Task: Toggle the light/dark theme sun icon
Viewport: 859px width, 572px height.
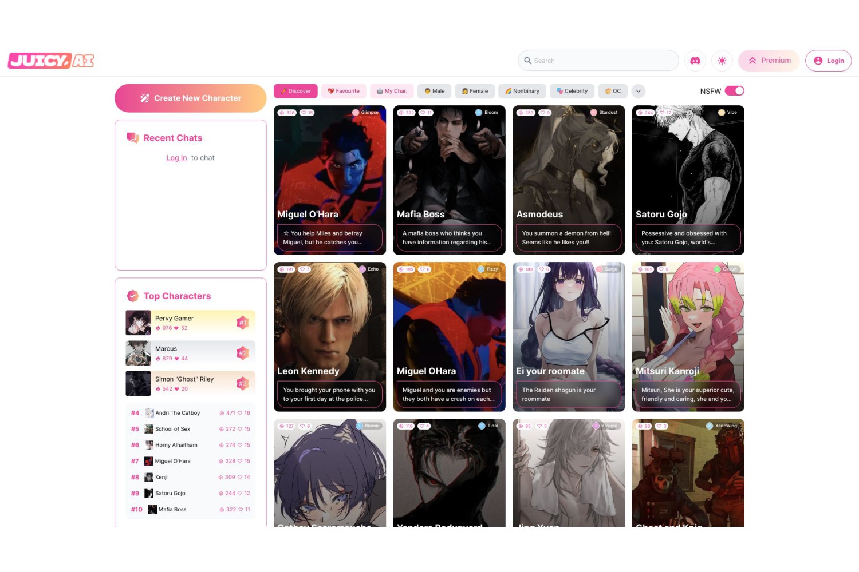Action: click(722, 61)
